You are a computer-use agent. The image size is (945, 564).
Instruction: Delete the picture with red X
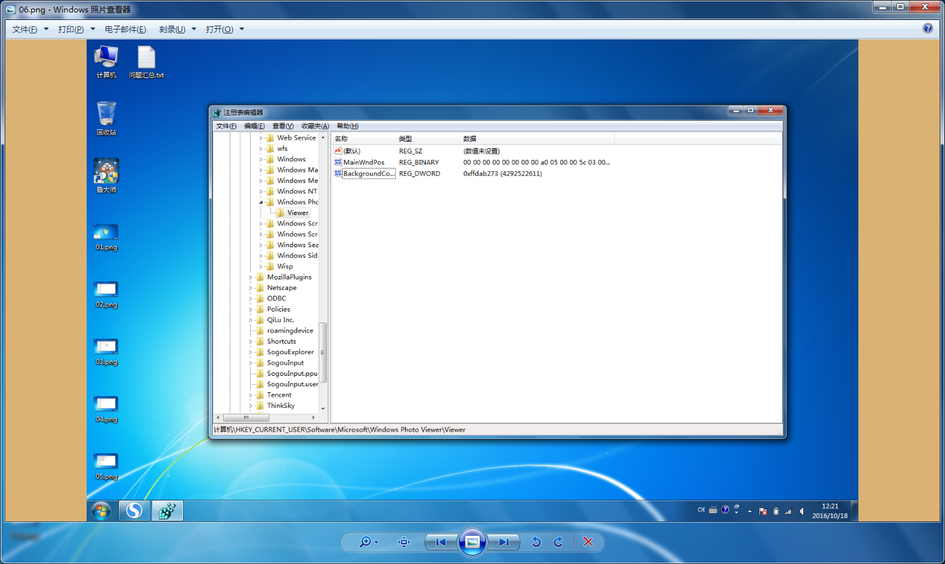pyautogui.click(x=588, y=542)
